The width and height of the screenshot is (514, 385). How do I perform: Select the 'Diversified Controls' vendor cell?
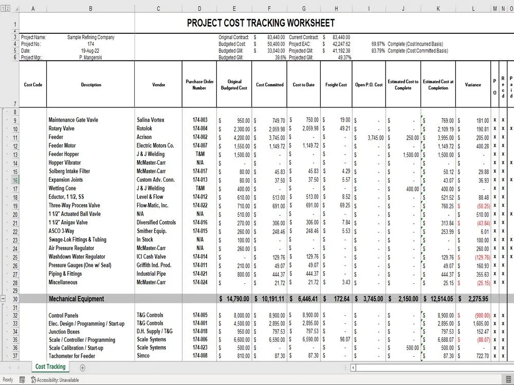click(x=158, y=222)
